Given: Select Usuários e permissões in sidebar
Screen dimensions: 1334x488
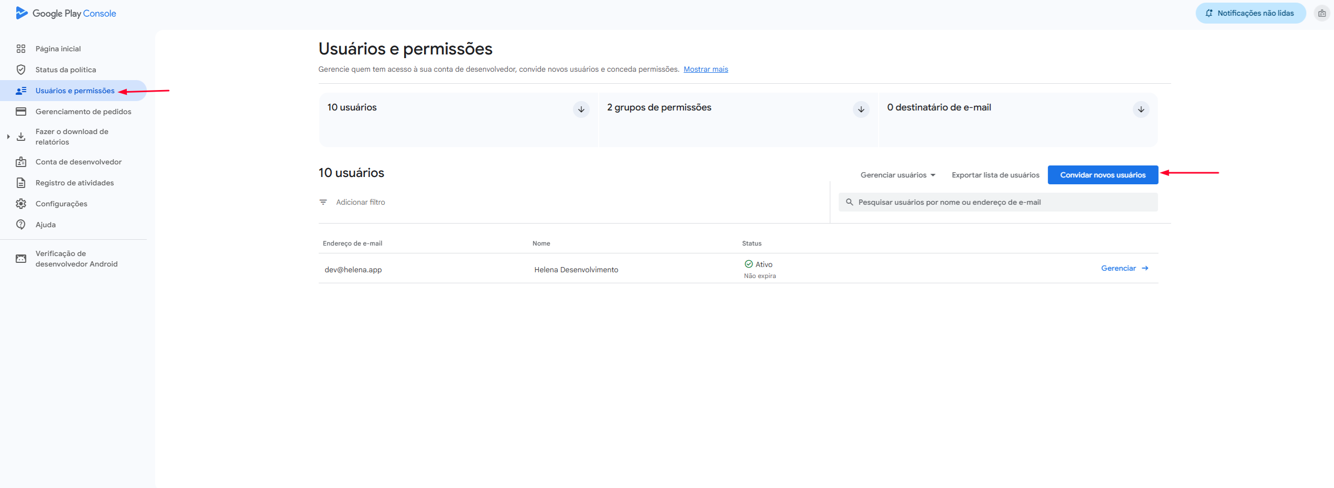Looking at the screenshot, I should coord(74,91).
